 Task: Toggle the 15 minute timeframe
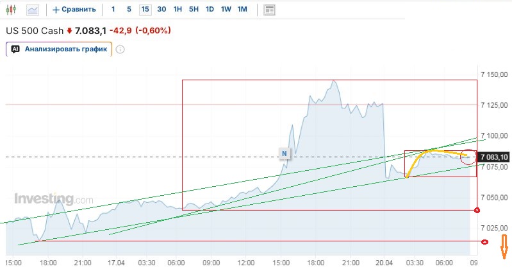[x=145, y=10]
